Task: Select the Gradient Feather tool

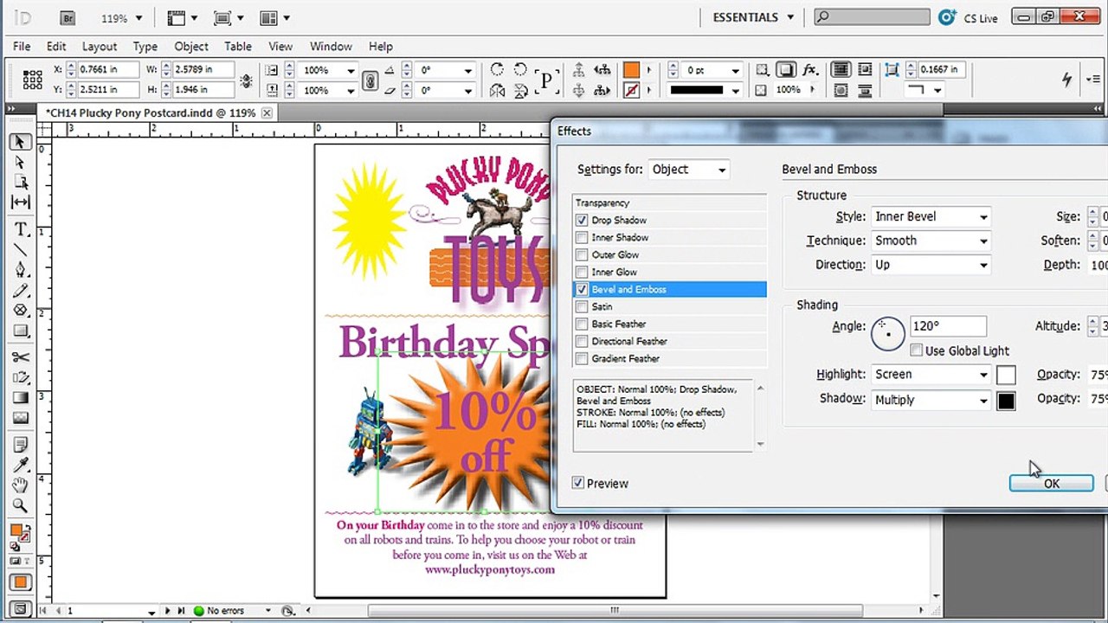Action: [21, 418]
